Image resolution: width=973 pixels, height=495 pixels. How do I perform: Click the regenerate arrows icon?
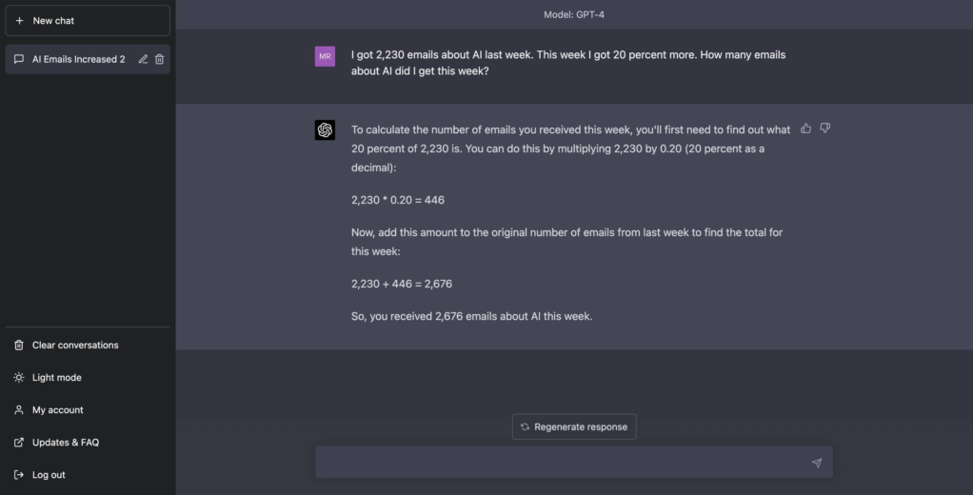525,426
